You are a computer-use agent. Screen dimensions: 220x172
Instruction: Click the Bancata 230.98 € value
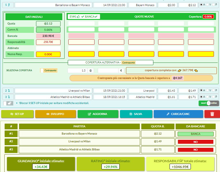(48, 36)
